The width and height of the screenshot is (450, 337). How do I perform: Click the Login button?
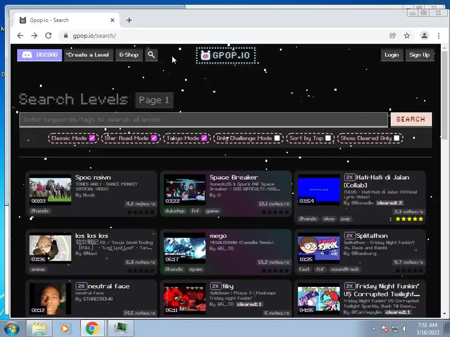(x=392, y=55)
